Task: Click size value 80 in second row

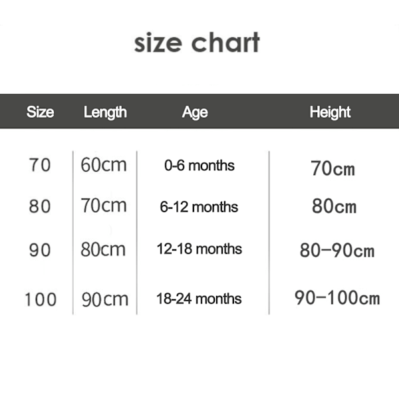Action: click(40, 206)
